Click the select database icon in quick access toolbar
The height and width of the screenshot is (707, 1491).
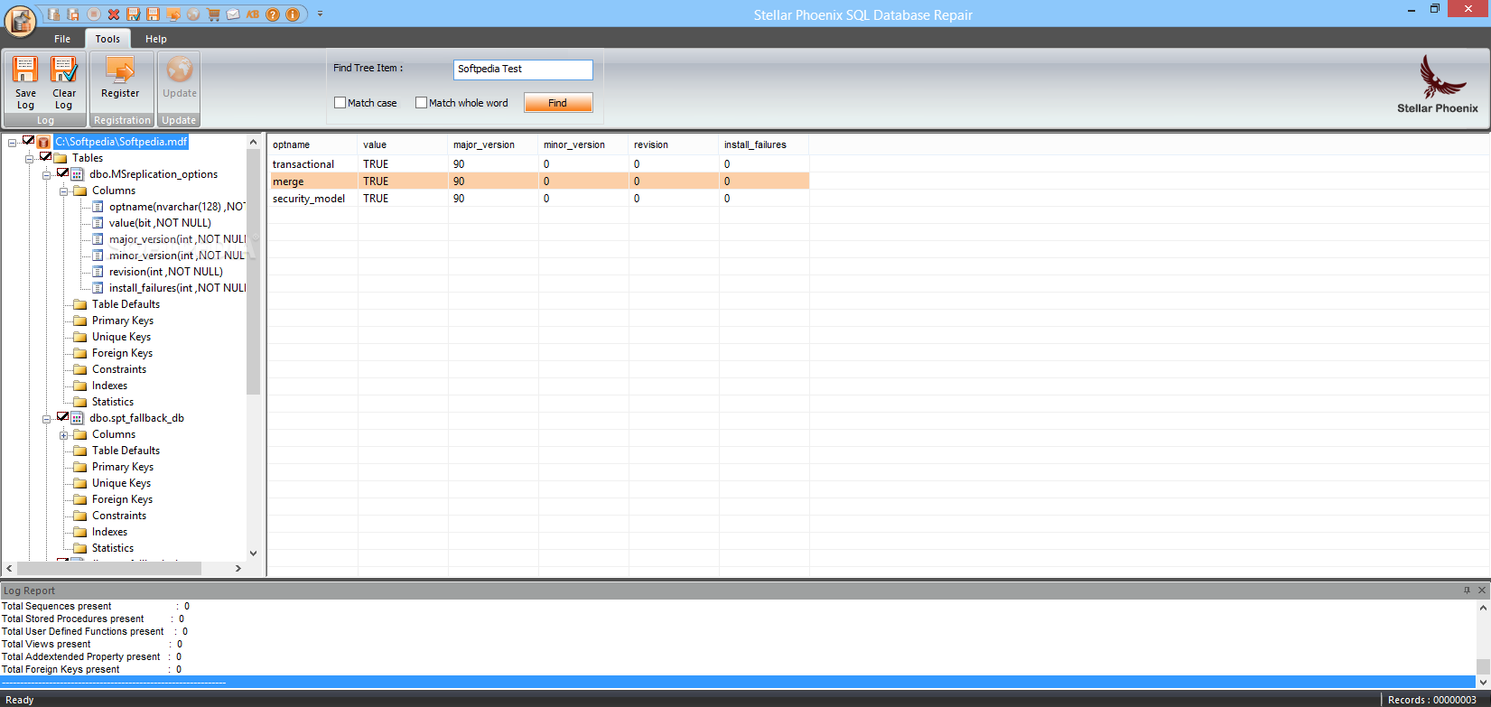[53, 14]
